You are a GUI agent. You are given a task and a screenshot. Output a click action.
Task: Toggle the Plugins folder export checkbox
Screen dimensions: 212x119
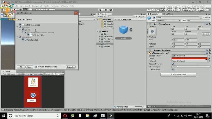coord(20,27)
